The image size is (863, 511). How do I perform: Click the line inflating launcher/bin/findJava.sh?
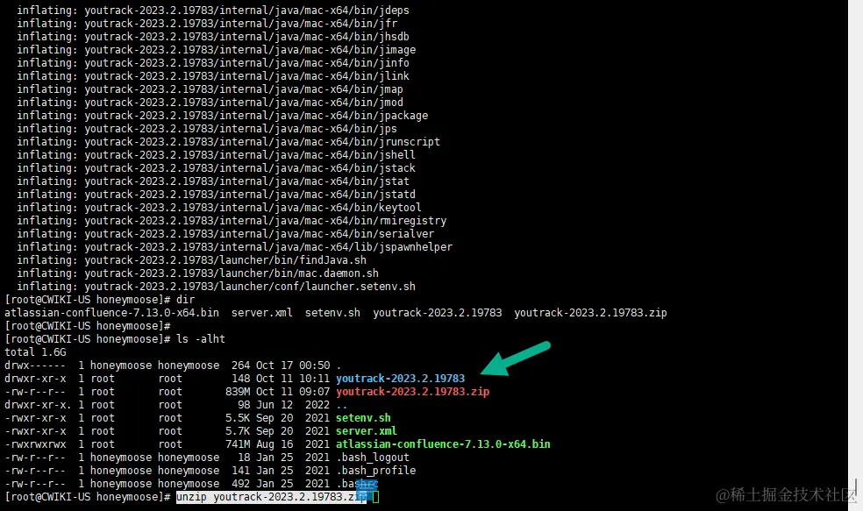191,260
